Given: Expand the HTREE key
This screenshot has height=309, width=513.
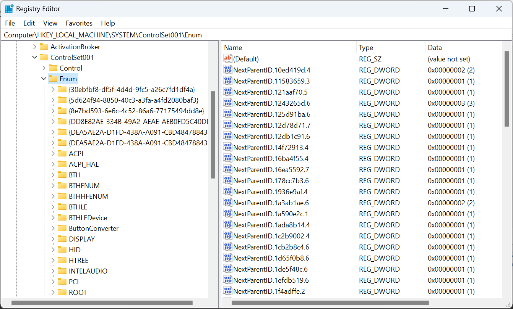Looking at the screenshot, I should click(x=53, y=260).
